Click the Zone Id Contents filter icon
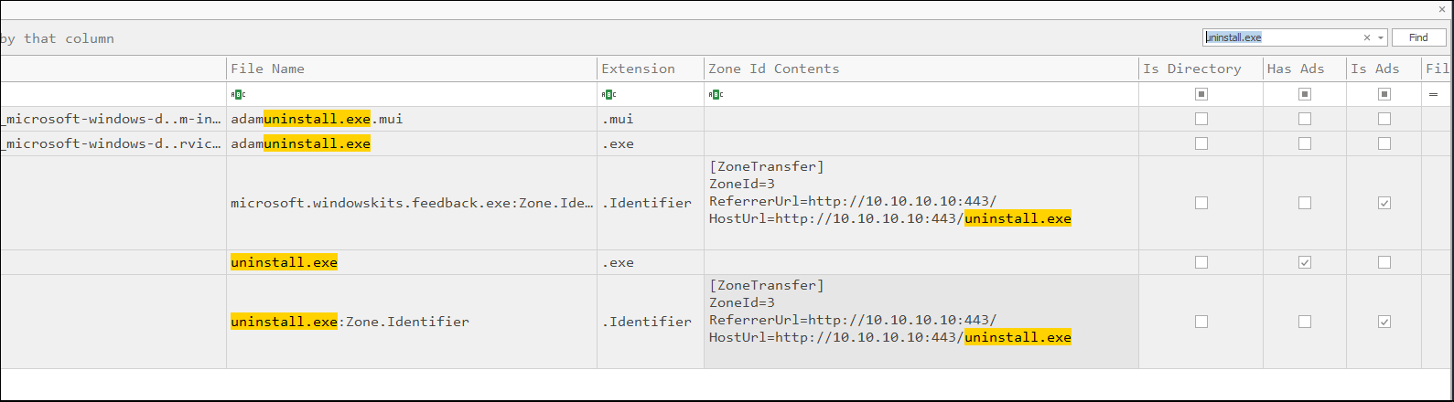Viewport: 1454px width, 402px height. tap(716, 94)
